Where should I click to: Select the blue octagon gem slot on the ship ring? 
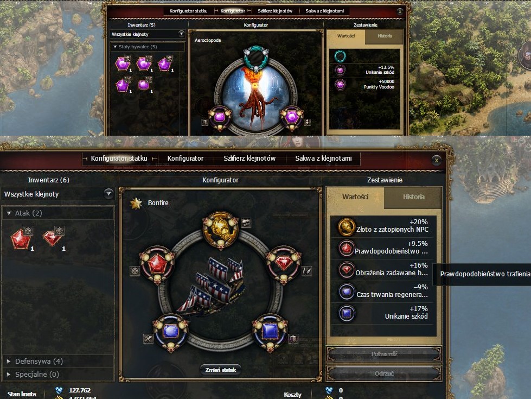click(171, 332)
